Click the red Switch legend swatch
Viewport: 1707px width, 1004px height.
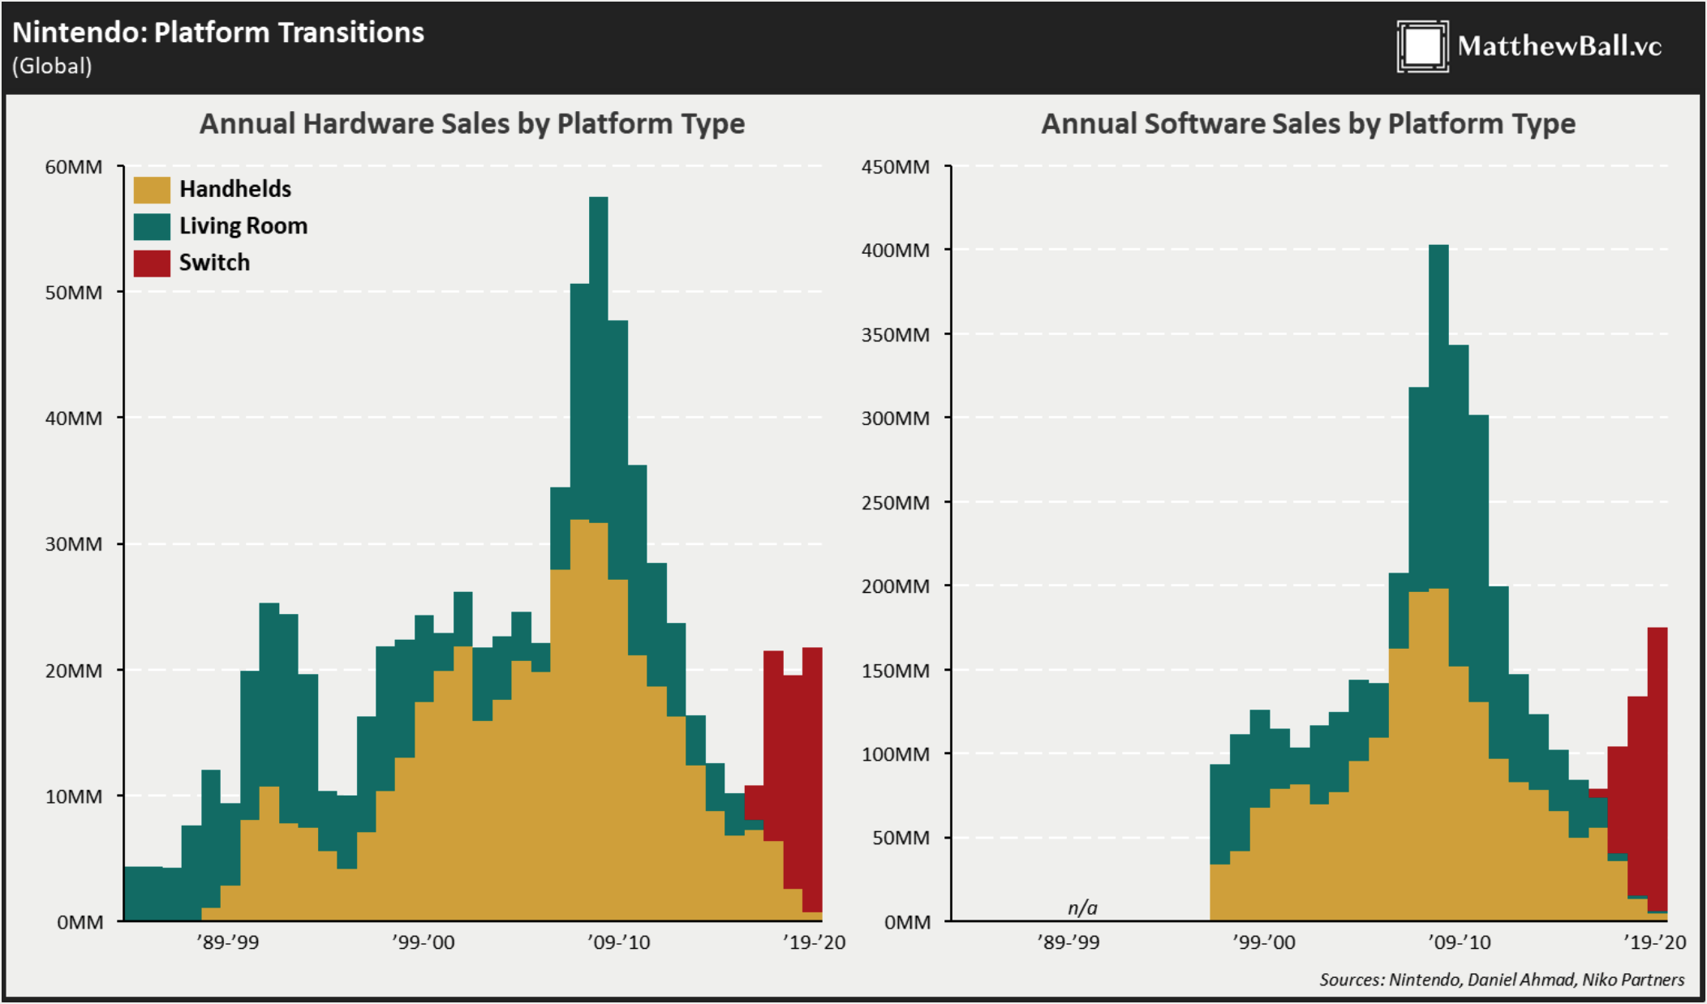pos(152,263)
